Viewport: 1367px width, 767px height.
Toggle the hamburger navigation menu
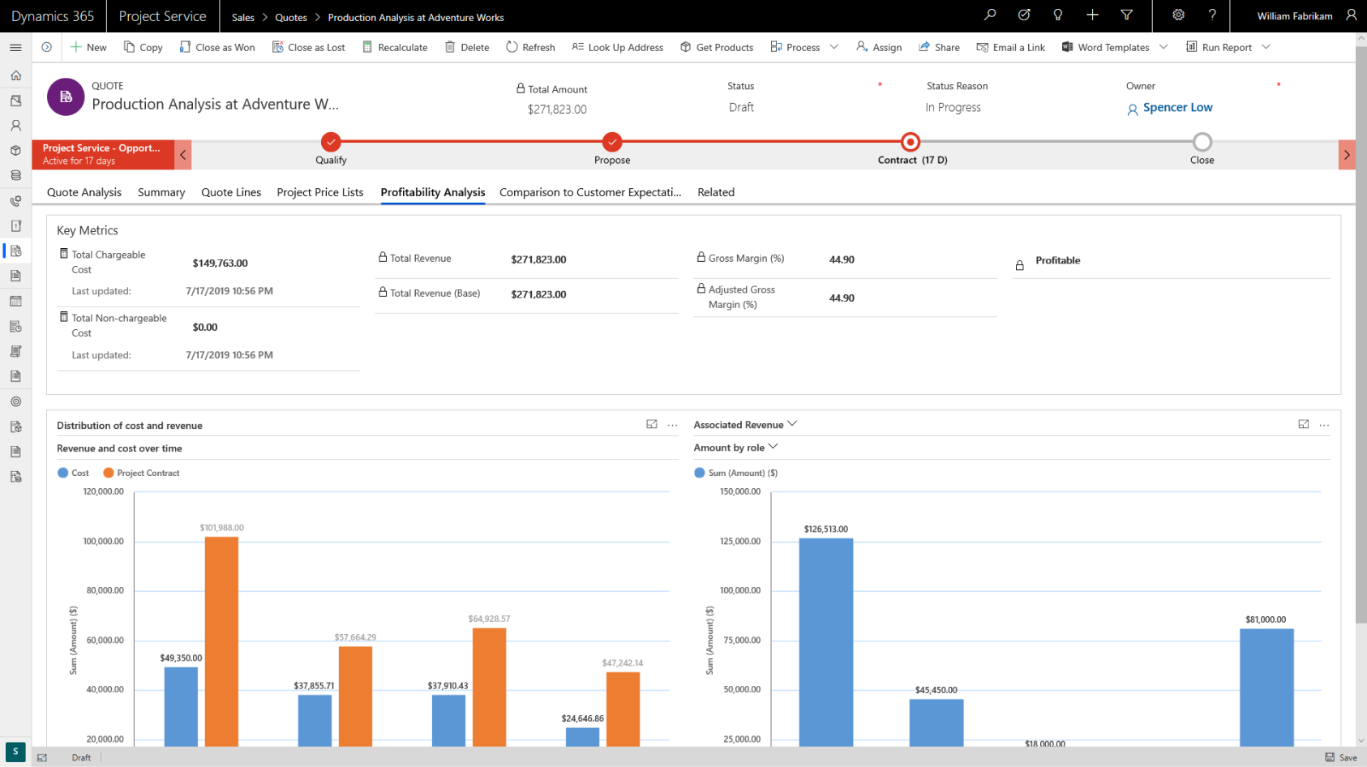coord(15,48)
